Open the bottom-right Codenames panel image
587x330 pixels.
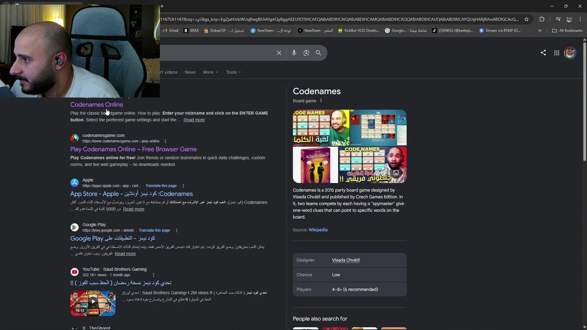(373, 165)
